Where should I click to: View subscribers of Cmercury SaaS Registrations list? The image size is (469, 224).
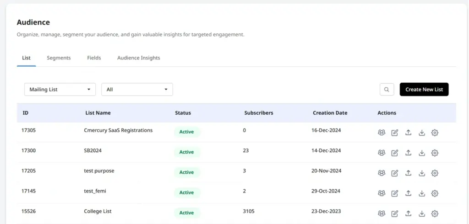pyautogui.click(x=382, y=133)
